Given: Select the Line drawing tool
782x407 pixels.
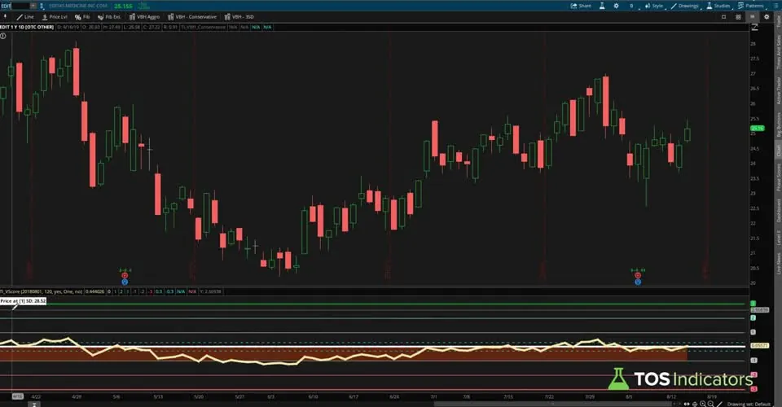Looking at the screenshot, I should click(x=25, y=16).
